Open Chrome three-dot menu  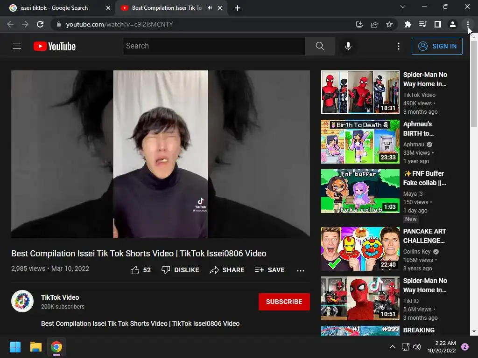point(468,24)
